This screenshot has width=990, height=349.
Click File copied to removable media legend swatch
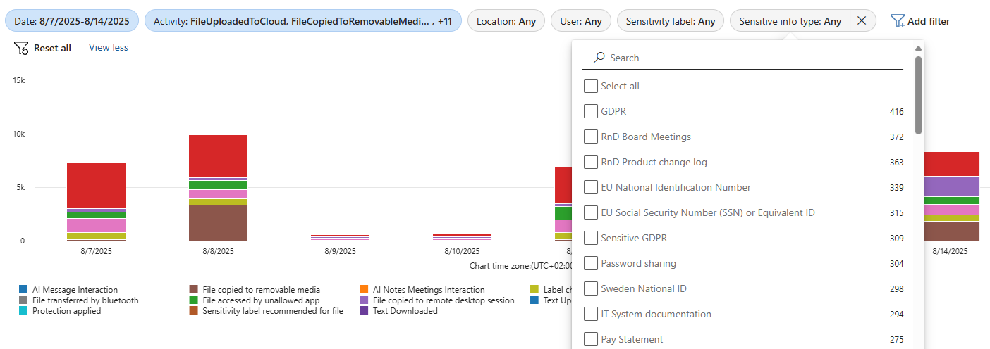point(194,290)
